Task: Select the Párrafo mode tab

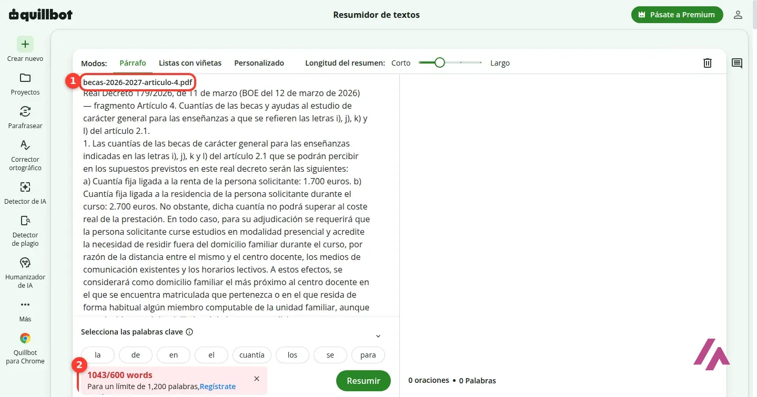Action: 133,63
